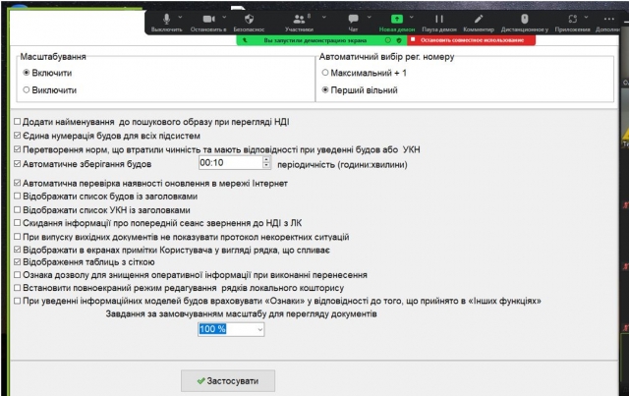Check 'При уведенні інформаційних моделей будов' box
629x396 pixels.
(x=18, y=301)
